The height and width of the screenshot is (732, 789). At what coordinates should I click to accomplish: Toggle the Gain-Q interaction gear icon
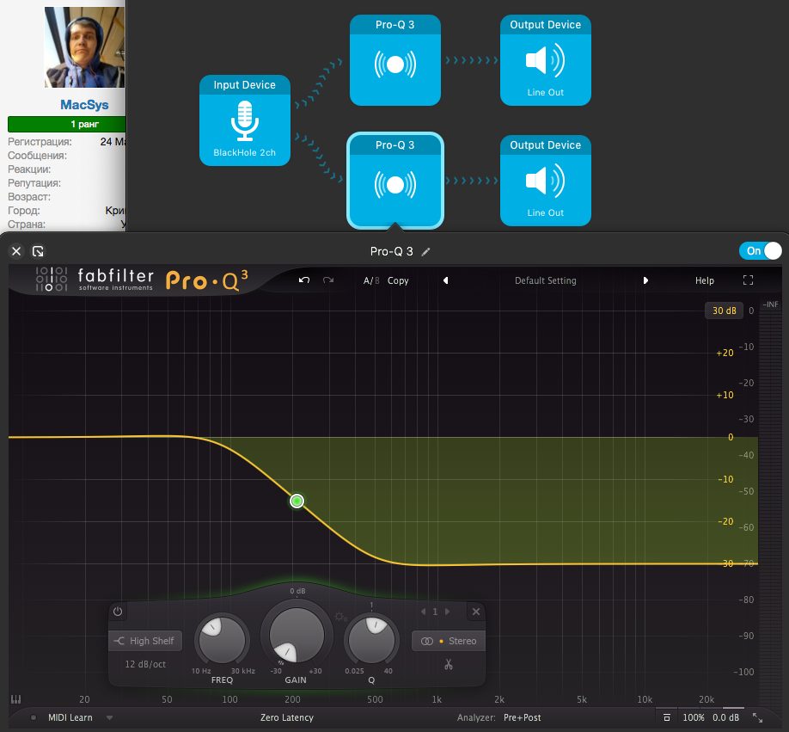click(340, 617)
